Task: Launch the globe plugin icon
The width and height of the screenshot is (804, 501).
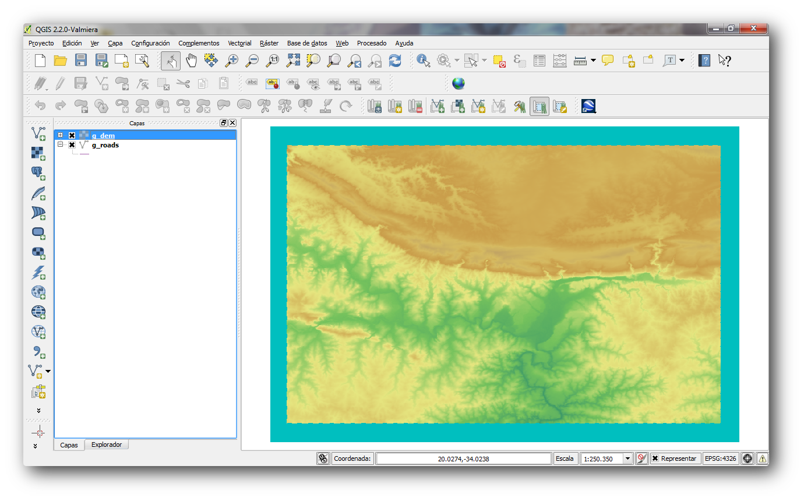Action: click(459, 83)
